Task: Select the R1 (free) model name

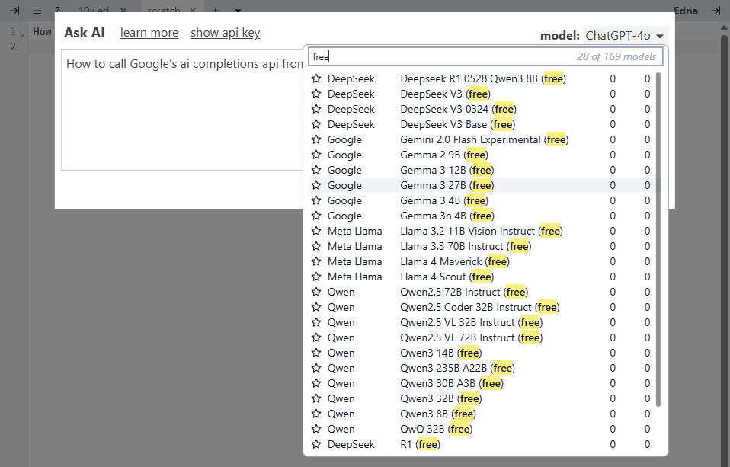Action: click(x=420, y=444)
